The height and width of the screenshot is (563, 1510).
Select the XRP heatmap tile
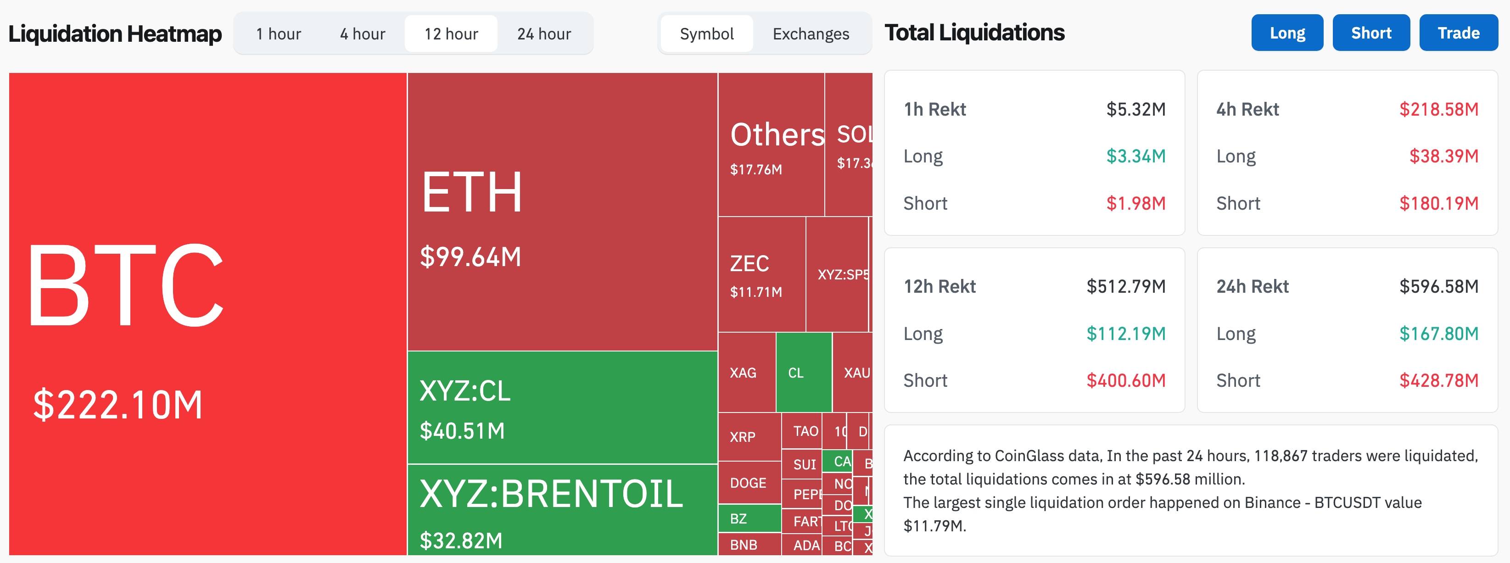pyautogui.click(x=749, y=437)
